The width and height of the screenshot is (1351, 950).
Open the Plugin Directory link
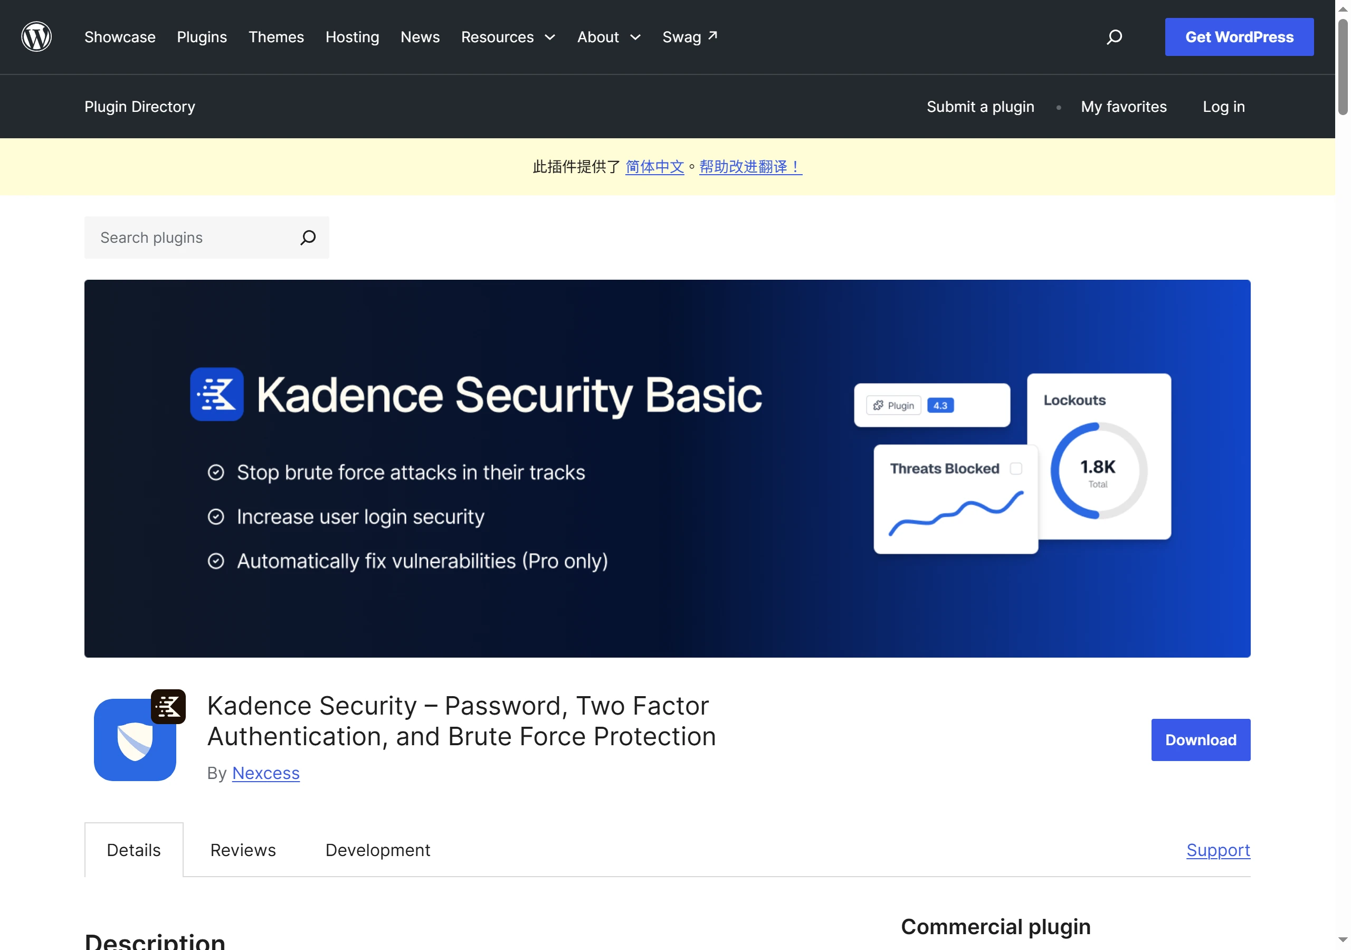pos(139,107)
